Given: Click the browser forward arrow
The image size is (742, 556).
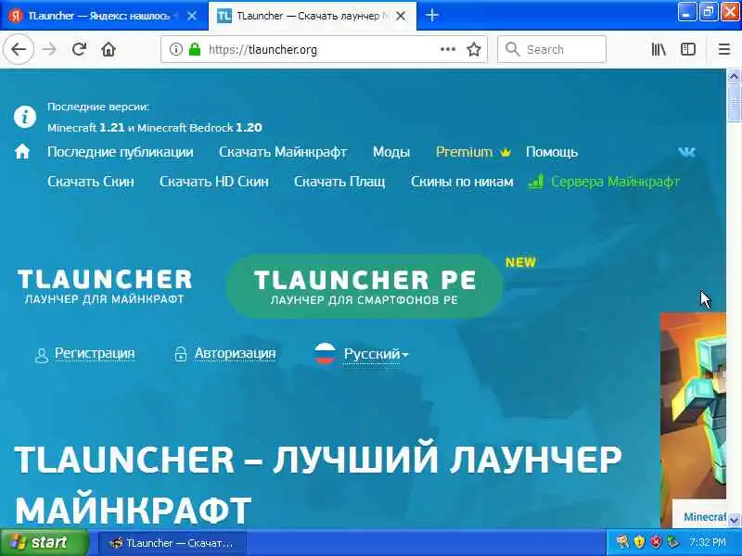Looking at the screenshot, I should point(49,49).
